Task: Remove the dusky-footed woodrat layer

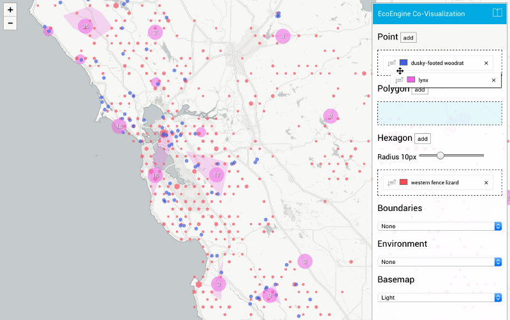Action: (486, 63)
